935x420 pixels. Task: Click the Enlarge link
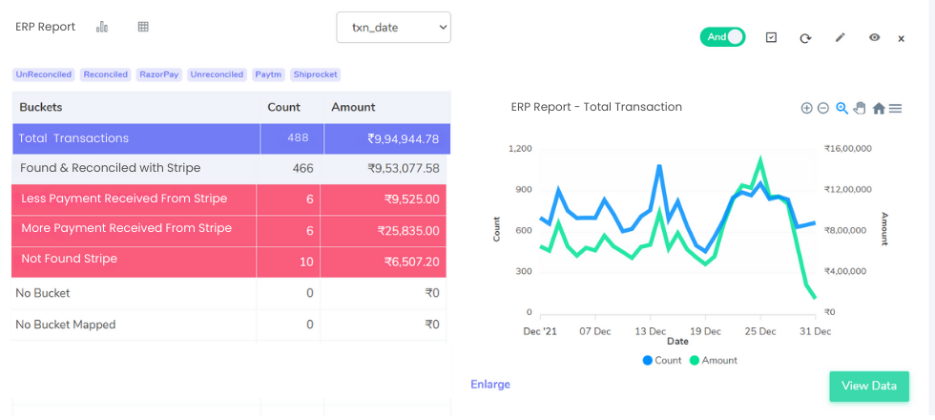(x=489, y=384)
